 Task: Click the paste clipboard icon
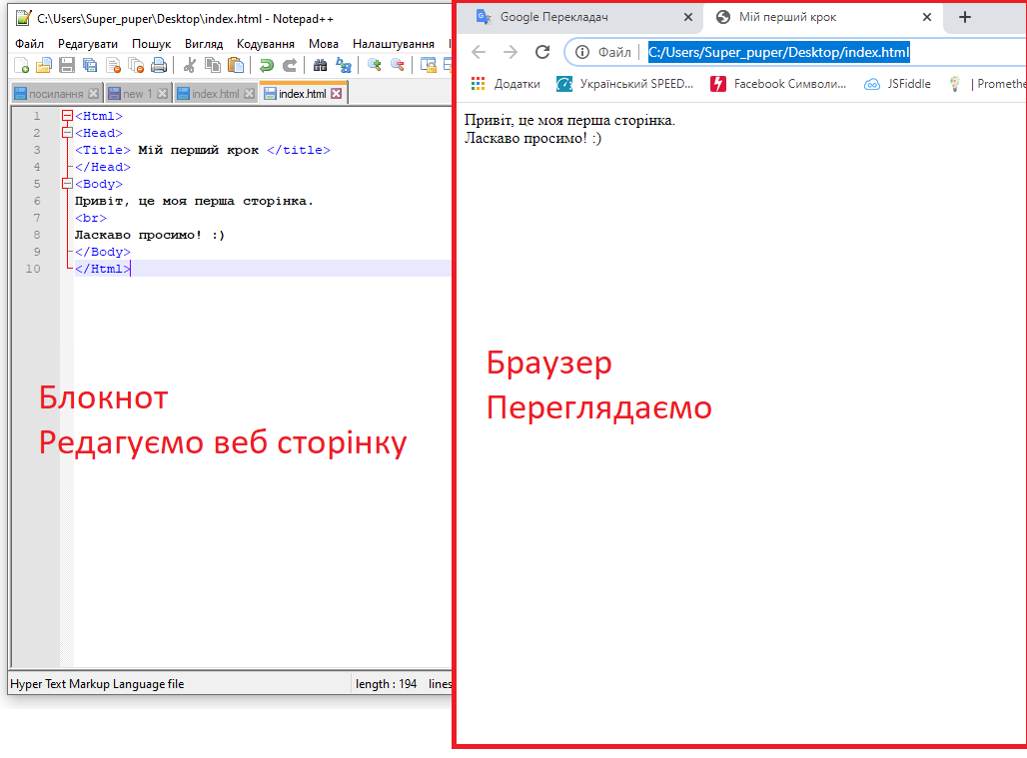click(x=235, y=65)
